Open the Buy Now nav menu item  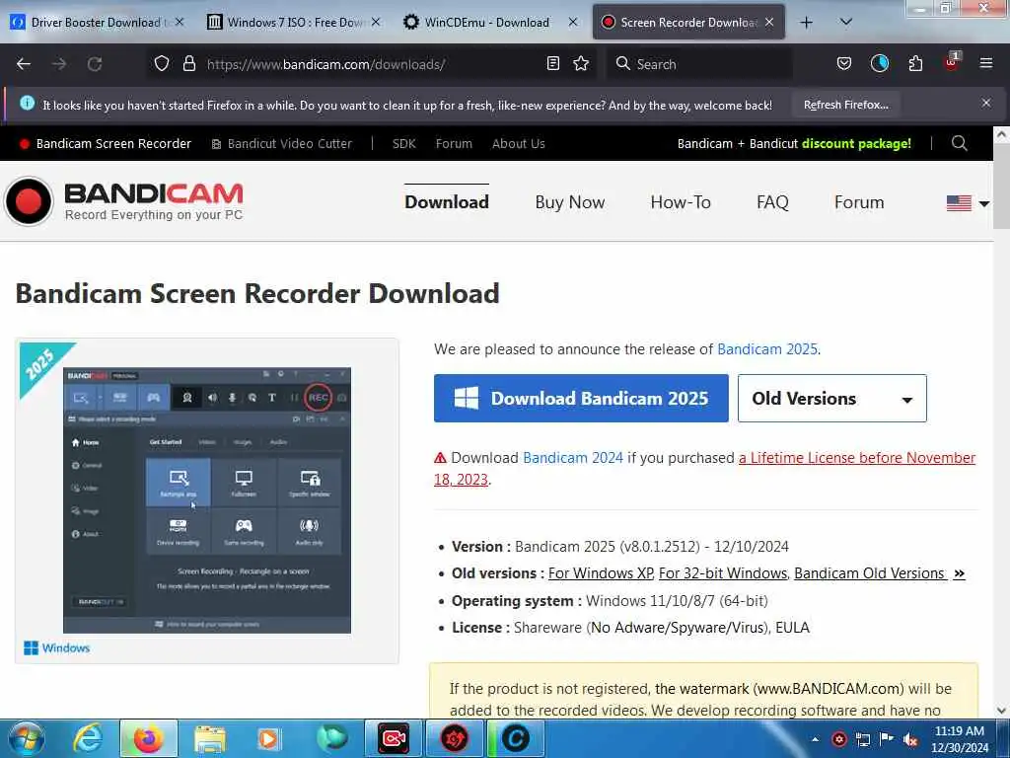click(x=569, y=202)
